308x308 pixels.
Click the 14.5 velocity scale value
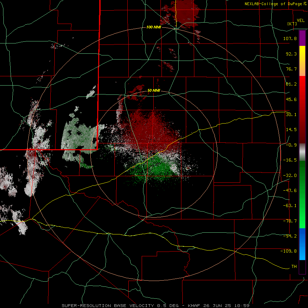click(291, 130)
